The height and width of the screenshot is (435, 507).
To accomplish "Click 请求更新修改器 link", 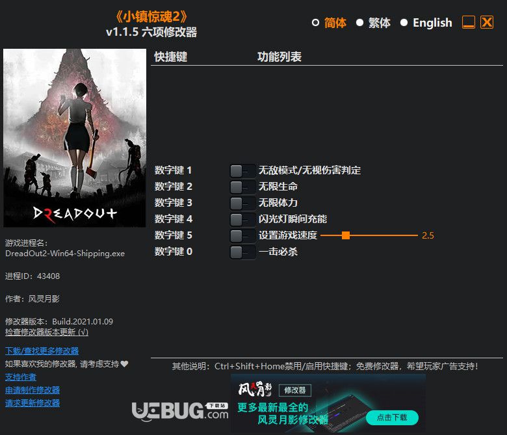I will [x=32, y=403].
